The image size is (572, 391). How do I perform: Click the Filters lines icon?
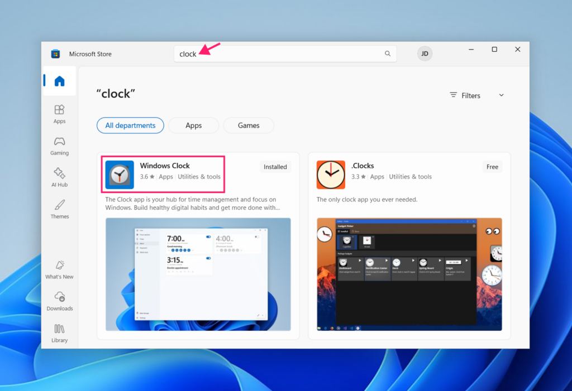click(453, 95)
